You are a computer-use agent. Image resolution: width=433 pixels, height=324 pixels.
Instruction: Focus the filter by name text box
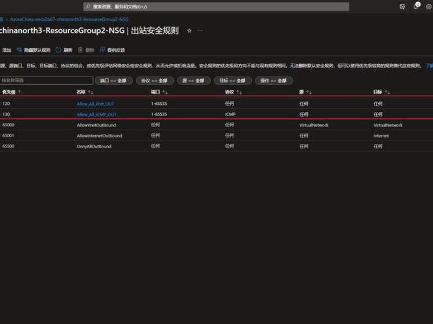tap(47, 80)
